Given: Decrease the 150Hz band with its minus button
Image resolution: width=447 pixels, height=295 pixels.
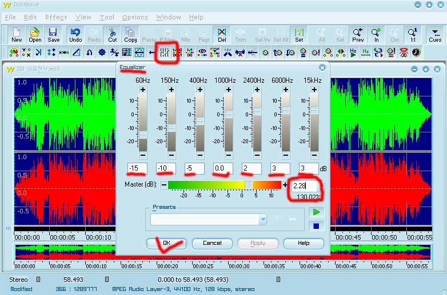Looking at the screenshot, I should (x=171, y=155).
